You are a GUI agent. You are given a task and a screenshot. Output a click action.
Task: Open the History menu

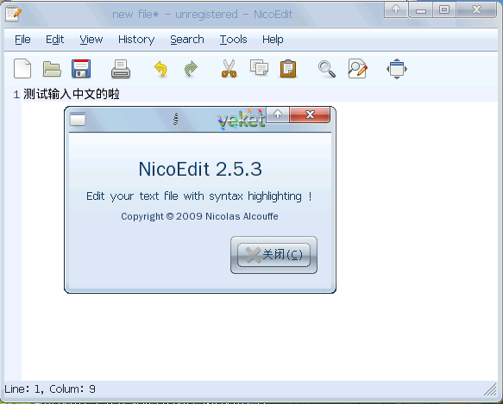tap(136, 40)
